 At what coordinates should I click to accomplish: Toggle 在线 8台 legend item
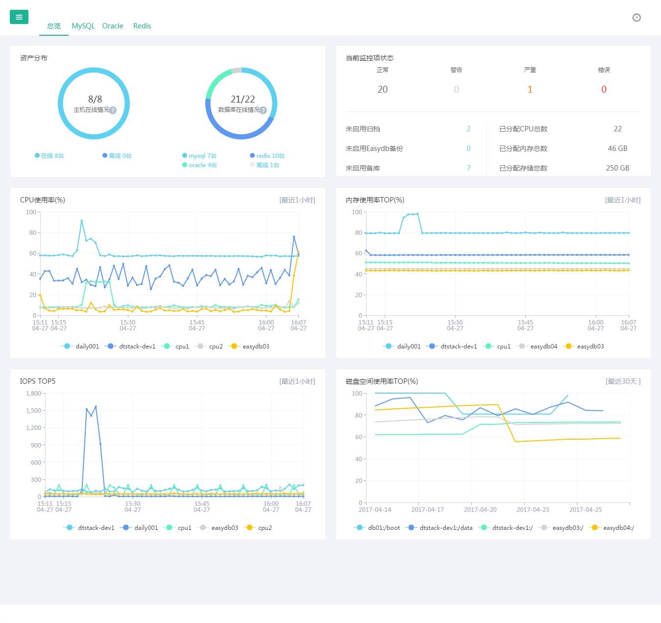(49, 156)
